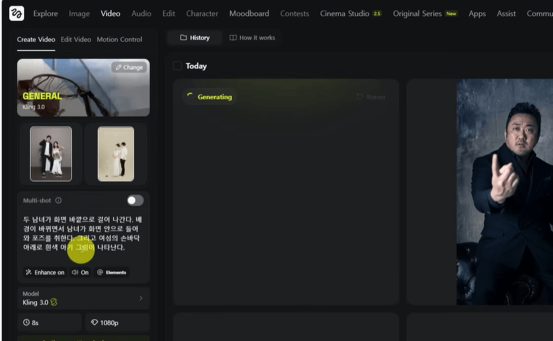
Task: Open the Explore menu
Action: [46, 14]
